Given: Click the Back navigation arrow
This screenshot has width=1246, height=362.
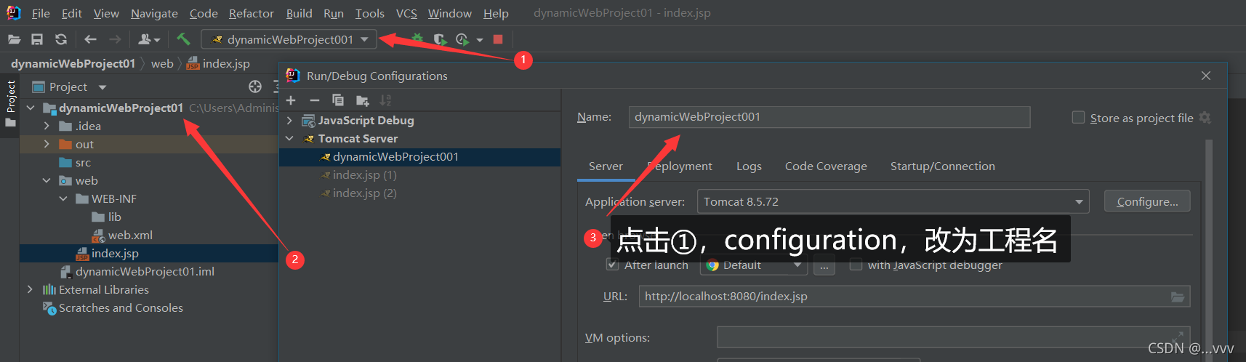Looking at the screenshot, I should (90, 39).
